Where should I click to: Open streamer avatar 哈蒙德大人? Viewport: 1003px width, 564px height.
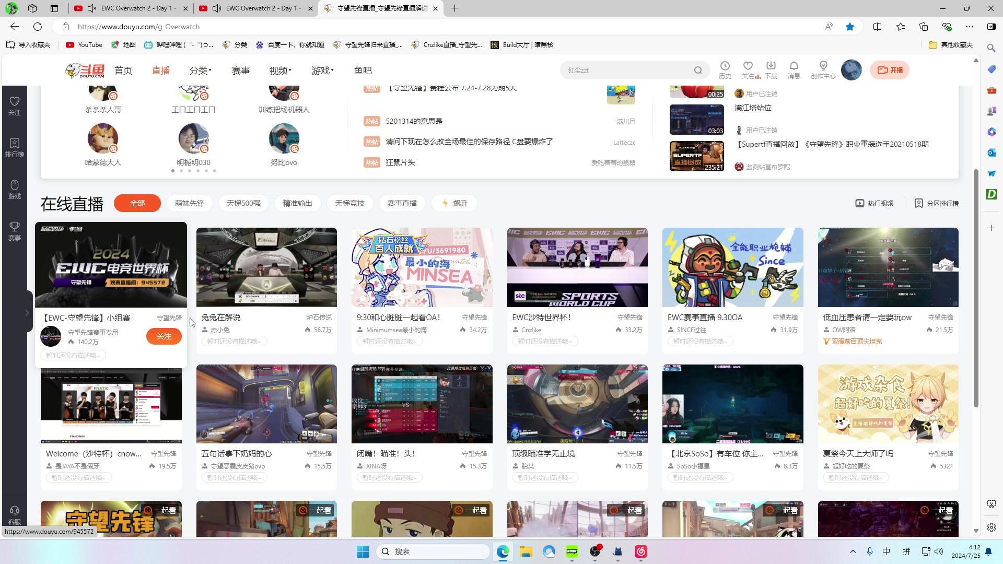103,139
